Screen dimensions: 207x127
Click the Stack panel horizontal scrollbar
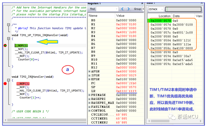click(160, 121)
